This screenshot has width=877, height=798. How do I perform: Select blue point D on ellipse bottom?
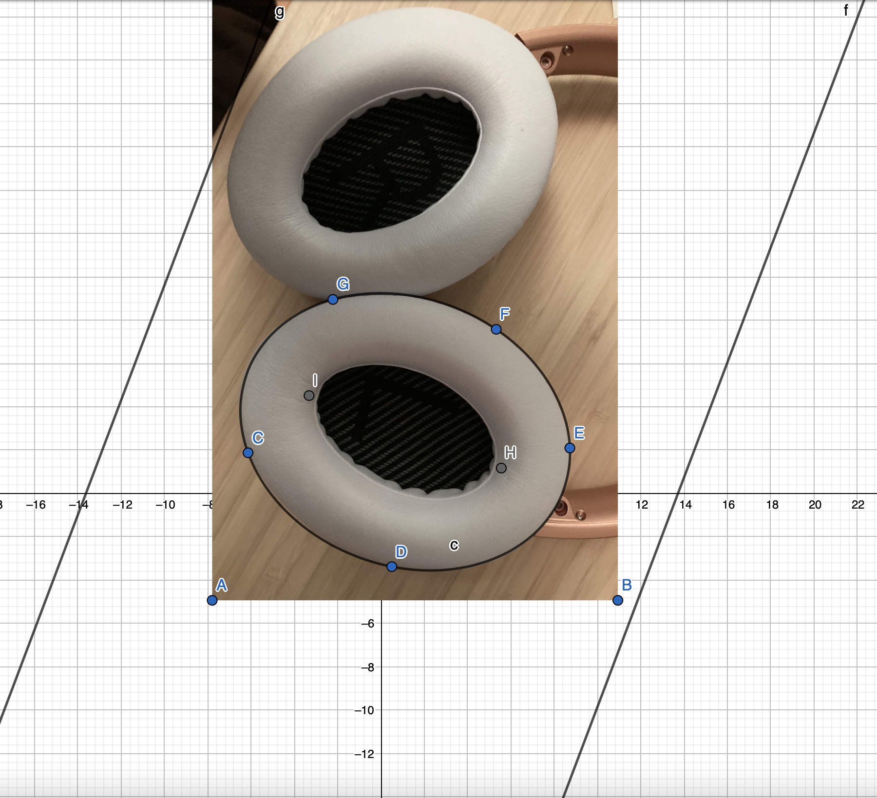pos(392,567)
